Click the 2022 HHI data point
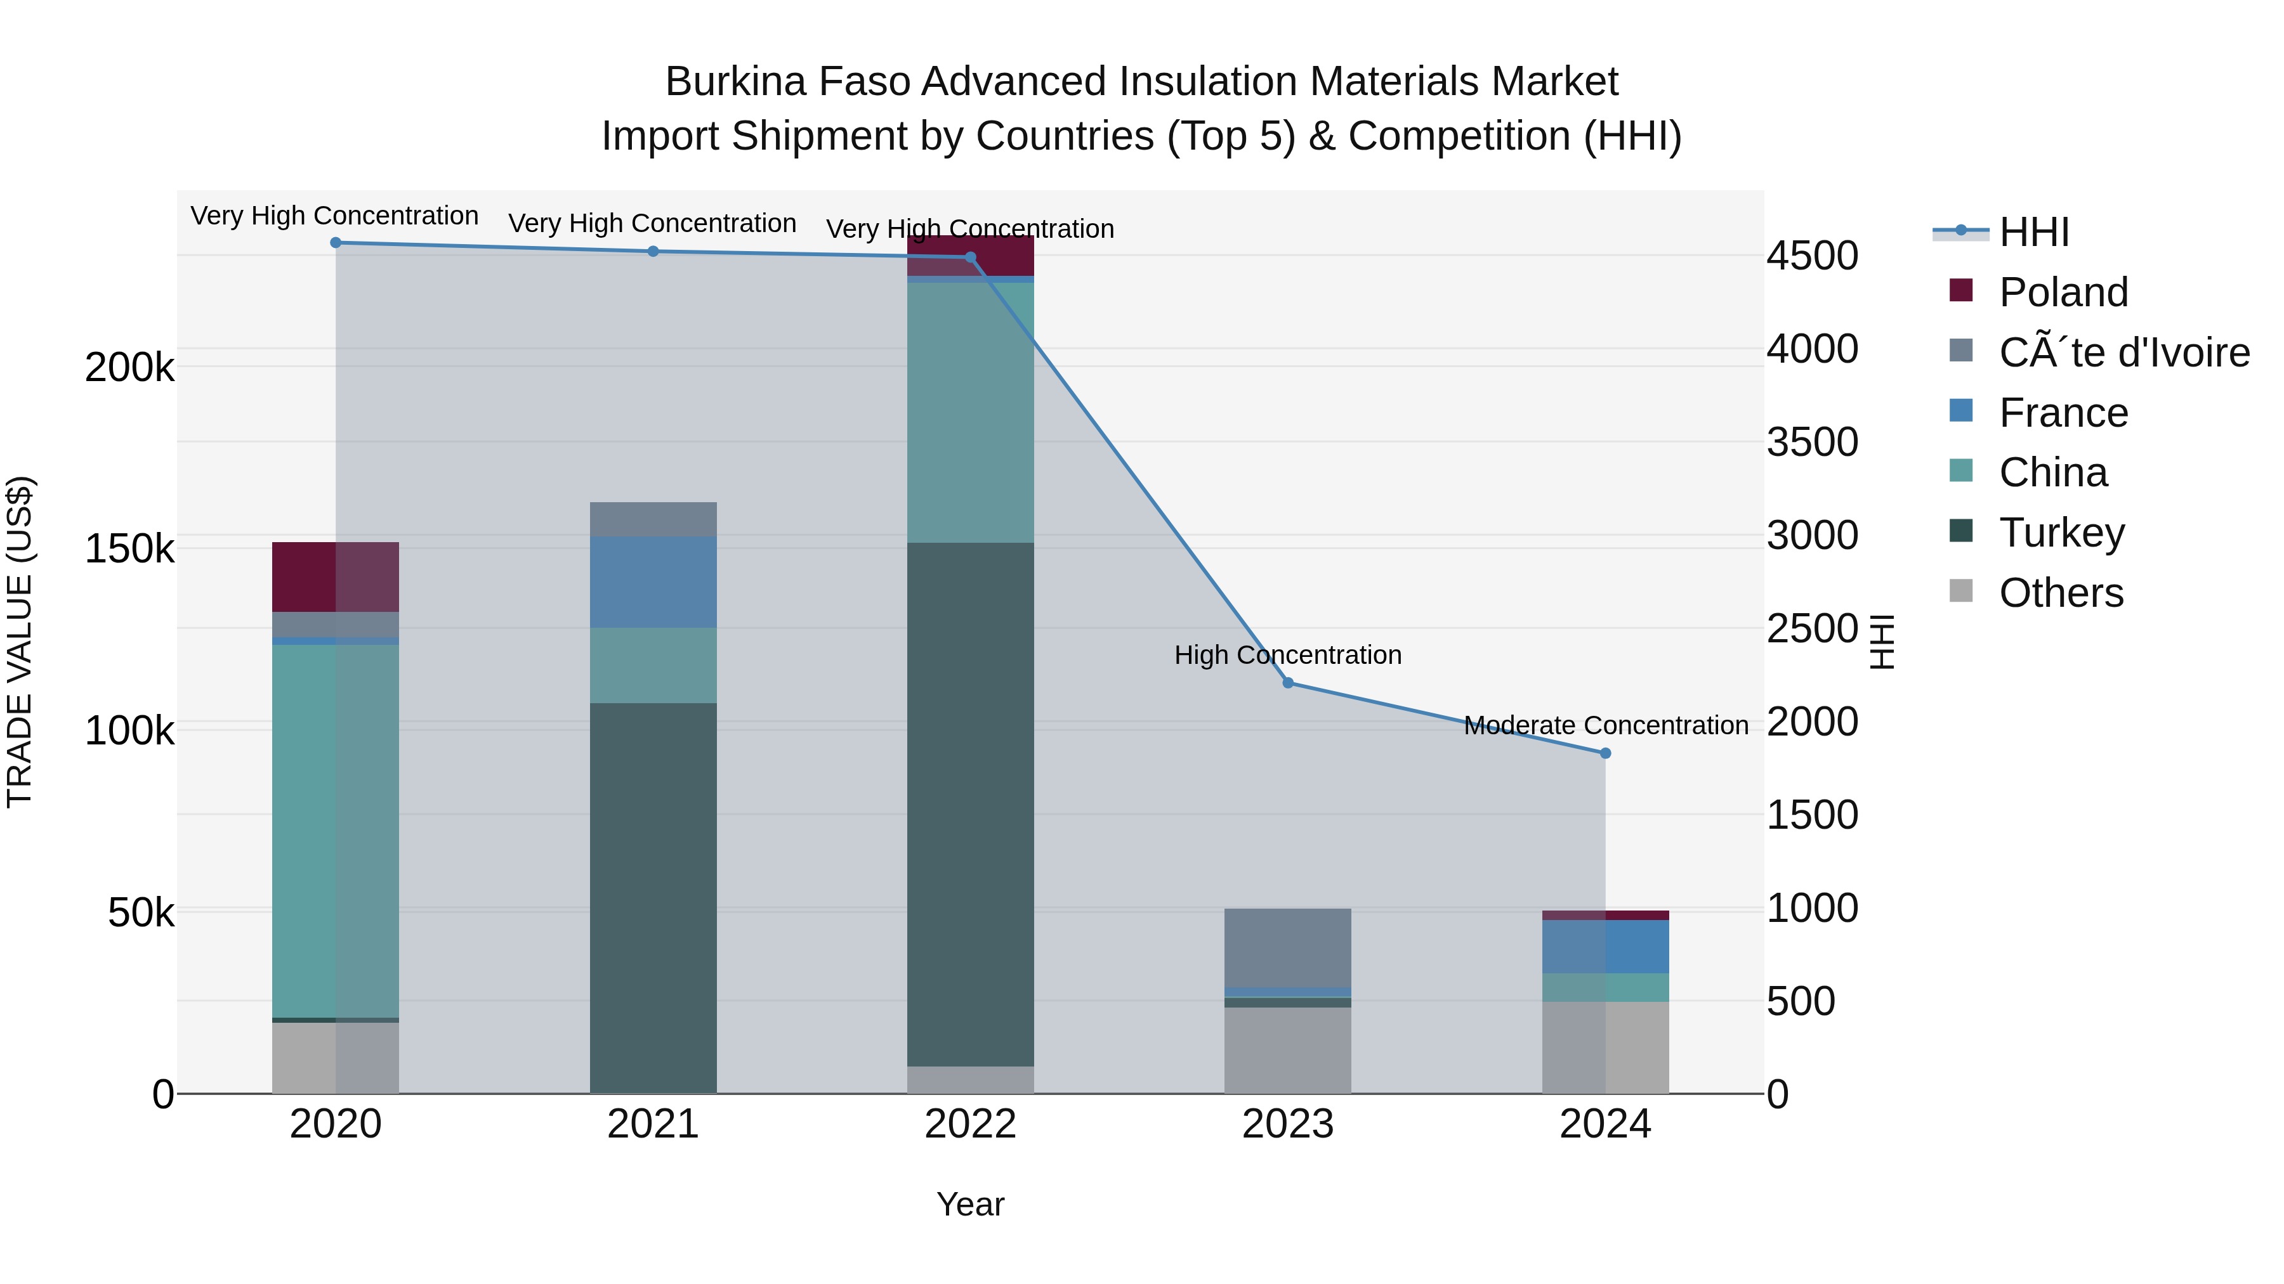This screenshot has width=2284, height=1284. click(x=970, y=258)
